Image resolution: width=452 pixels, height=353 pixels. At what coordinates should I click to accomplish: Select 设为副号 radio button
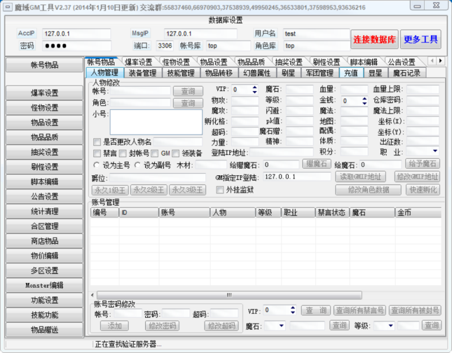pyautogui.click(x=137, y=165)
